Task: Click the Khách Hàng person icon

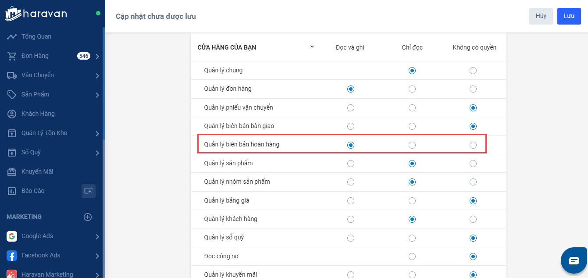Action: 12,114
